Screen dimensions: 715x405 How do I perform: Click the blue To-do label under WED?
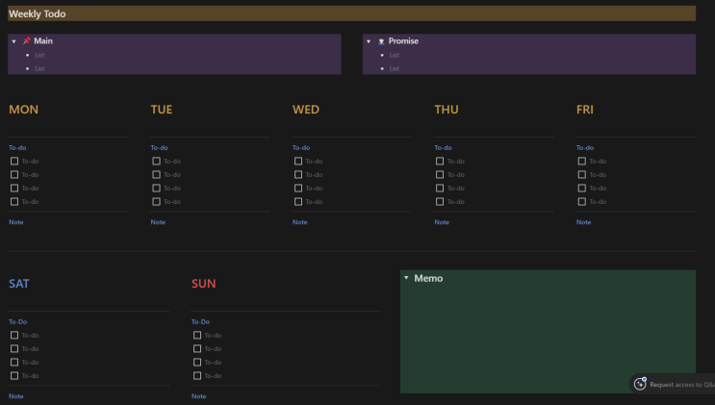pos(301,148)
